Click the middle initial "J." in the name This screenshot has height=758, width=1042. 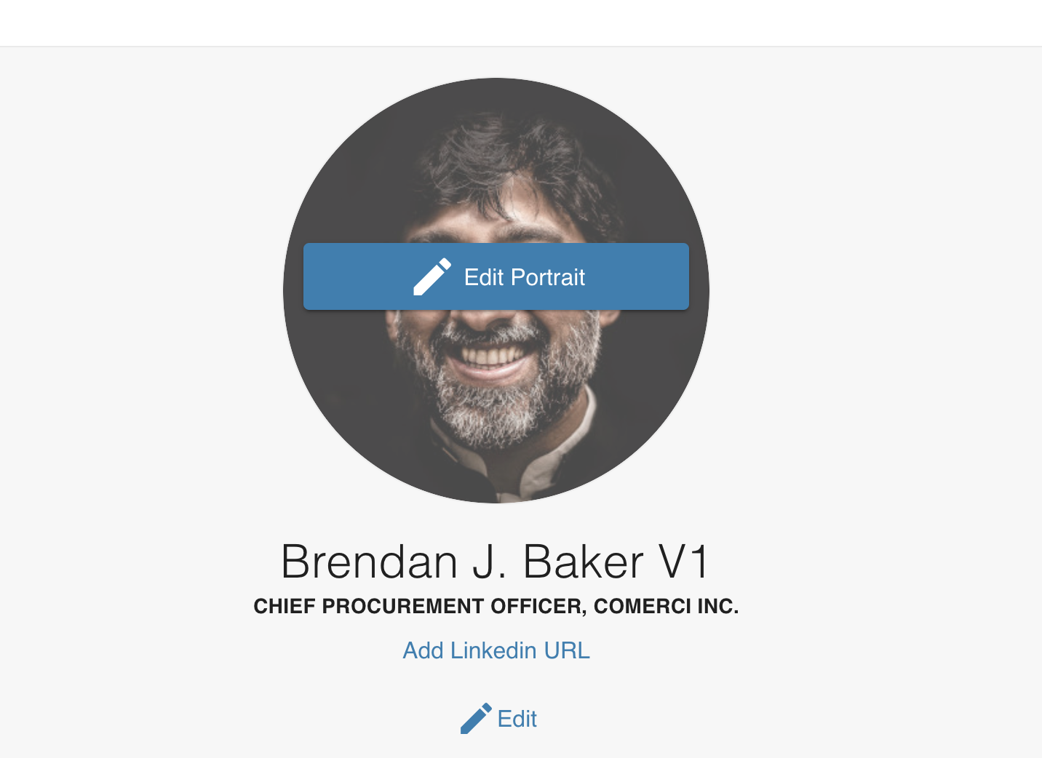coord(490,562)
